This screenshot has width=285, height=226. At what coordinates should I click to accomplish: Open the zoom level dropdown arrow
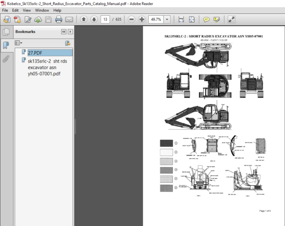(x=167, y=19)
